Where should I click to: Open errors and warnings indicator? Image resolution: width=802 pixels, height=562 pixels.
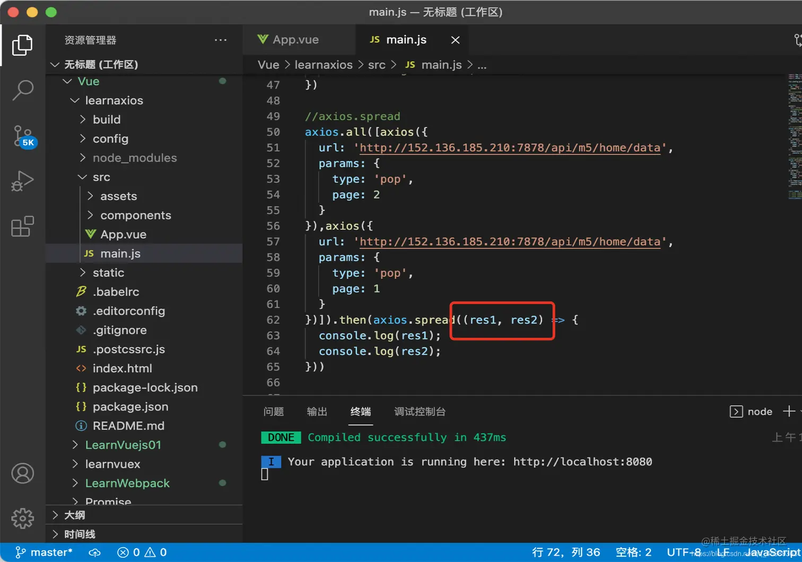[x=142, y=552]
